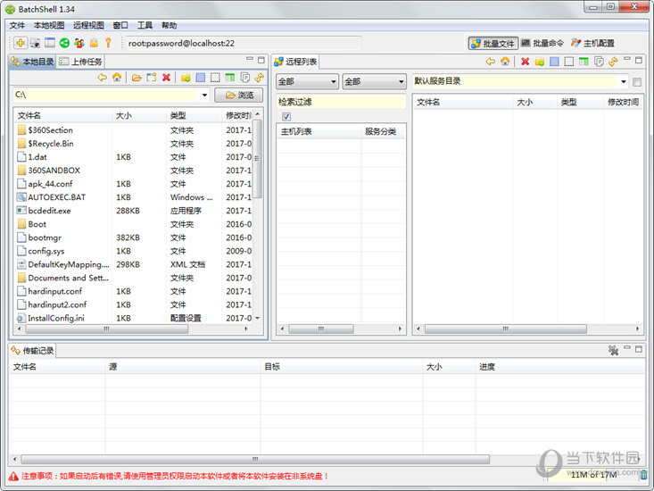Switch to the 上传任务 tab
The height and width of the screenshot is (491, 654).
point(80,62)
